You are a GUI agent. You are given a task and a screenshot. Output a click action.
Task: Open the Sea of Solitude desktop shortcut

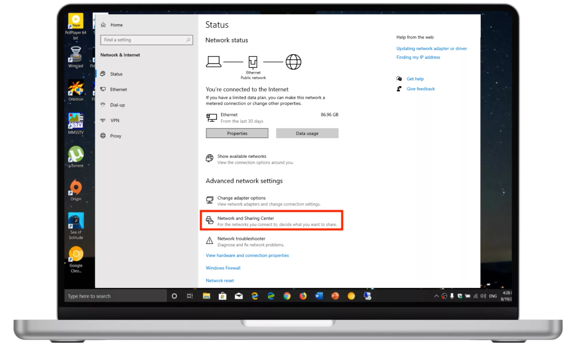(76, 226)
